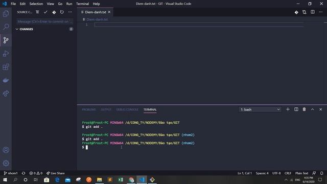Maximize the terminal panel size
The height and width of the screenshot is (184, 327).
pos(312,109)
